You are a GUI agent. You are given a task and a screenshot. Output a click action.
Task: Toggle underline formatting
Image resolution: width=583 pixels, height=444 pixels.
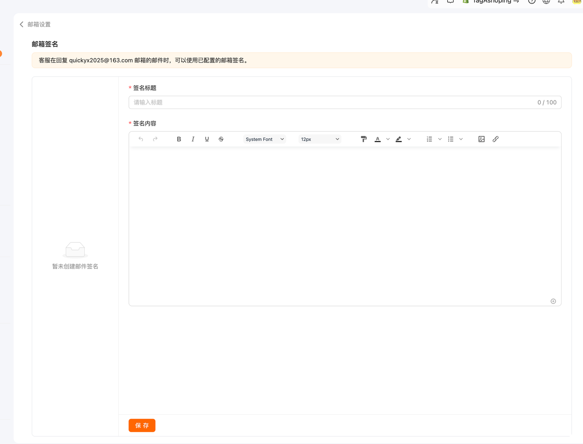pos(207,139)
